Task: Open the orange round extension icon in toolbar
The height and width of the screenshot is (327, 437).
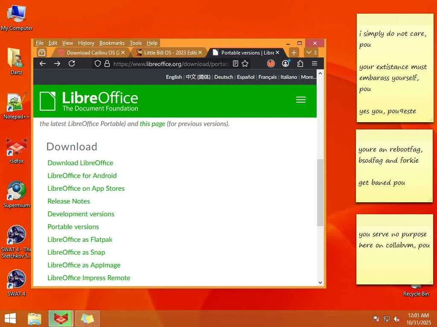Action: click(271, 64)
